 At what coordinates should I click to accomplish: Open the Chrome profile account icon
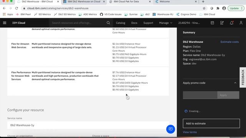224,8
